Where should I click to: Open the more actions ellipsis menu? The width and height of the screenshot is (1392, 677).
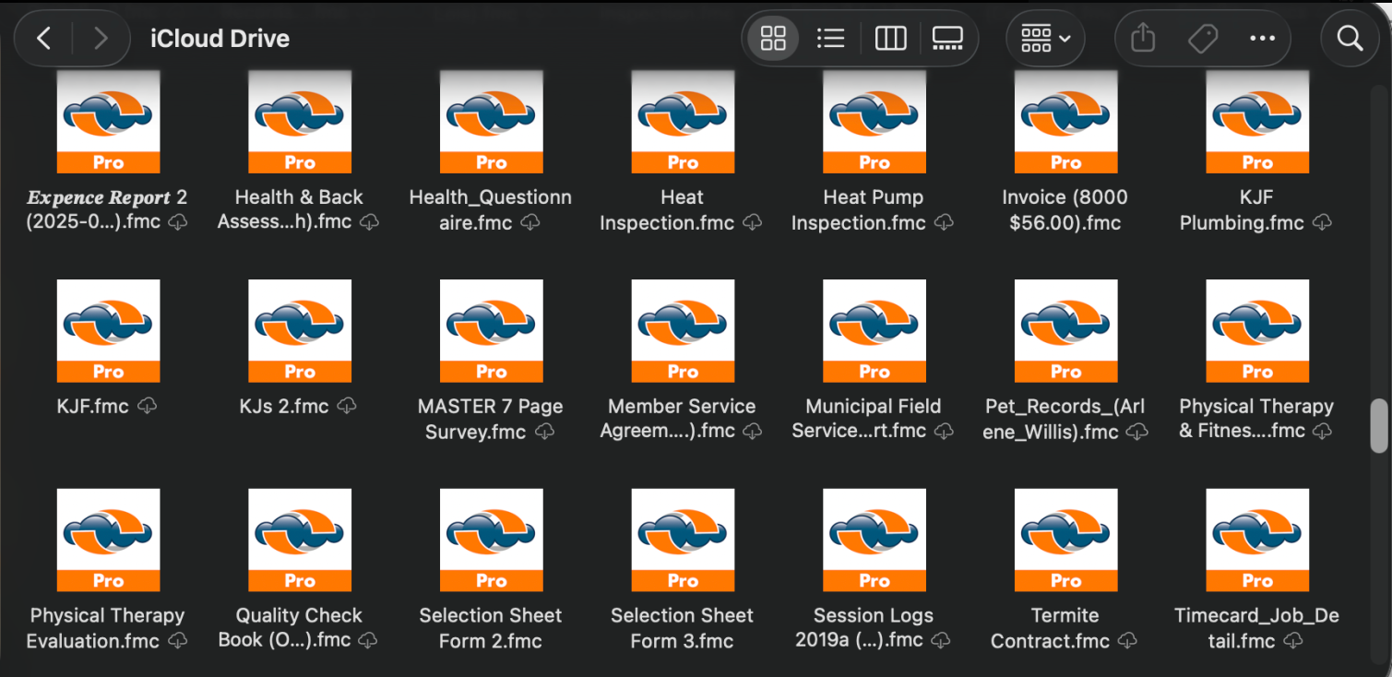pos(1262,38)
